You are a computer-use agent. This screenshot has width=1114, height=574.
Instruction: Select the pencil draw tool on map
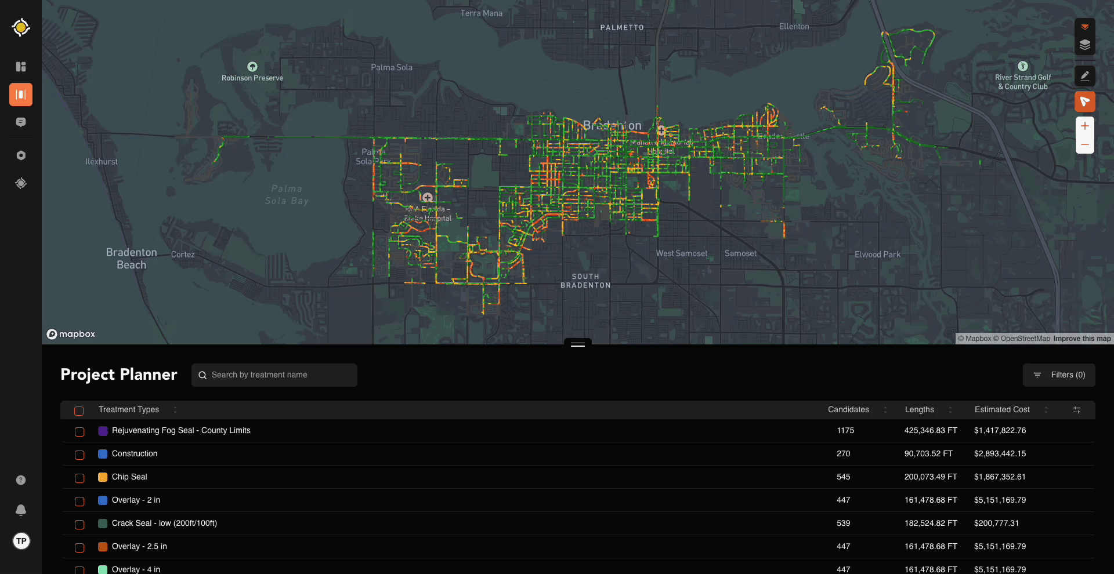pos(1084,76)
